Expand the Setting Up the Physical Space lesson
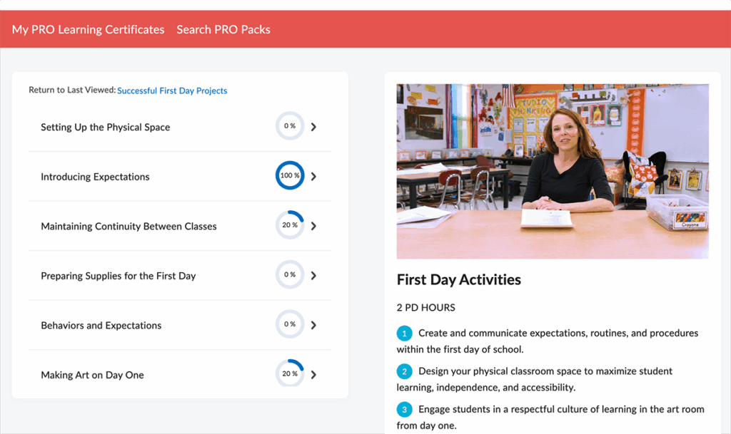Viewport: 731px width, 434px height. click(313, 126)
